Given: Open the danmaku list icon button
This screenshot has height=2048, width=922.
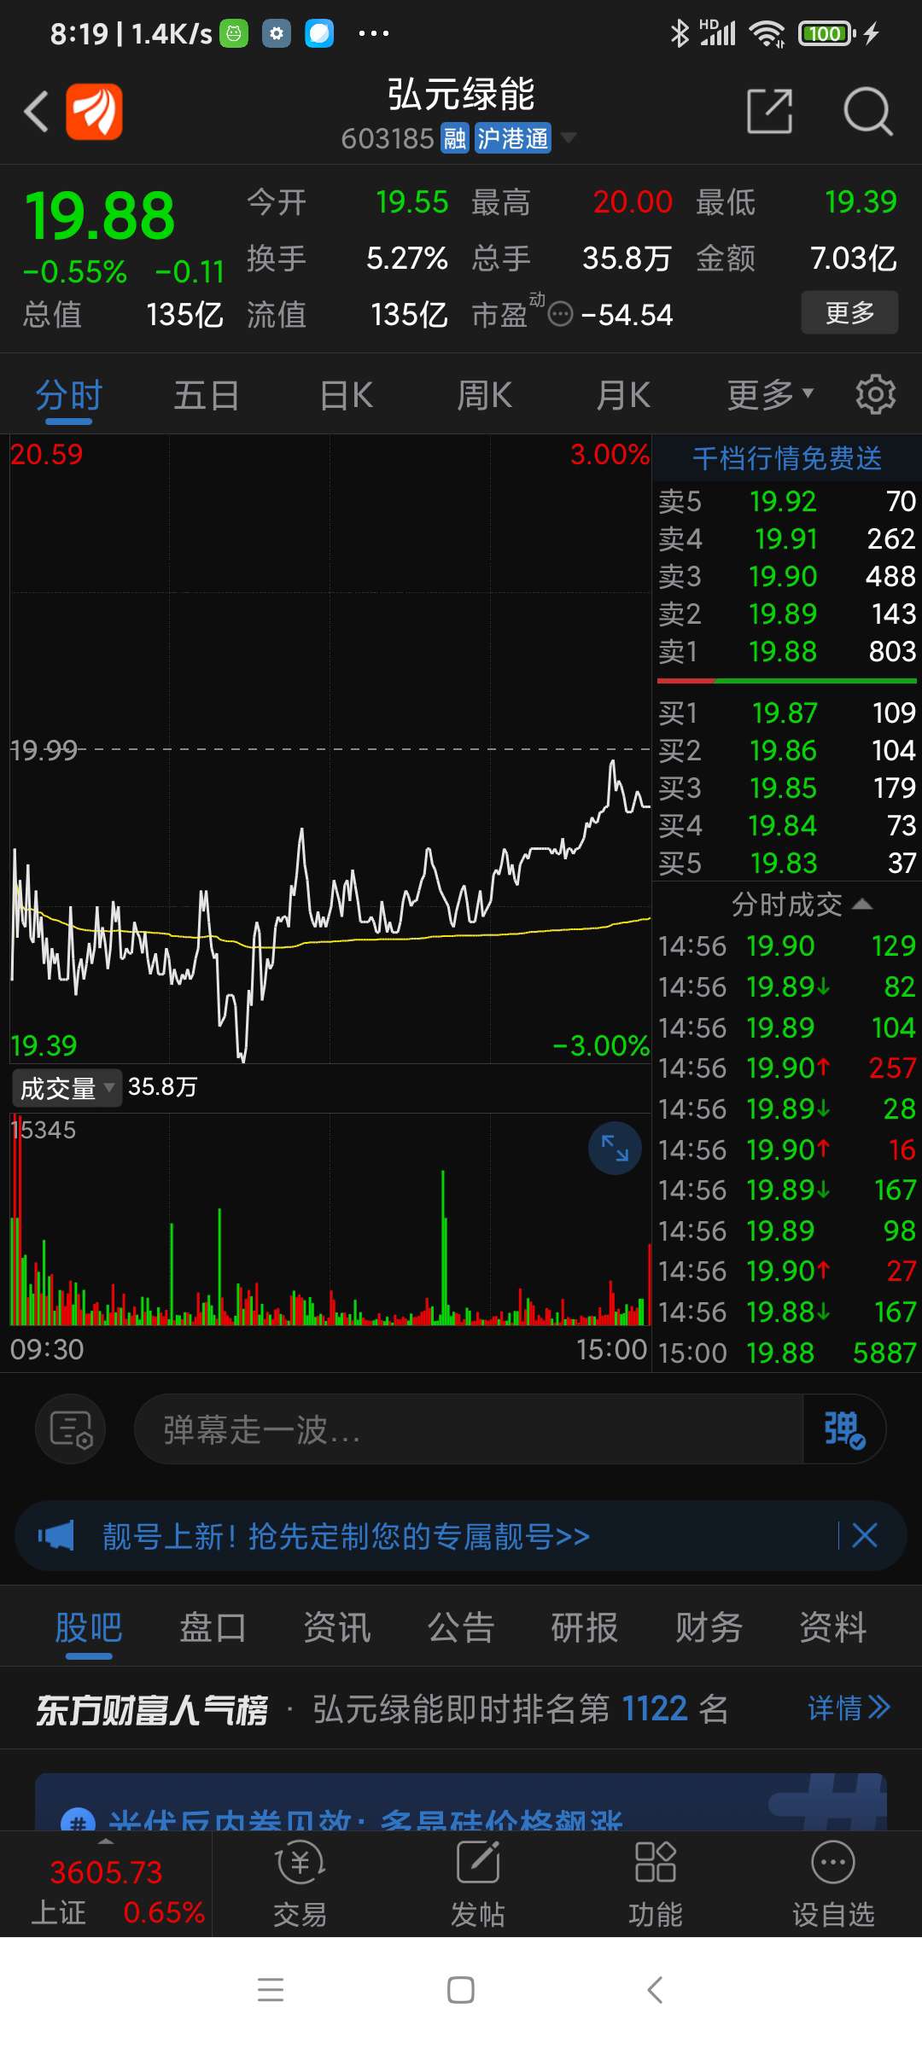Looking at the screenshot, I should coord(71,1428).
